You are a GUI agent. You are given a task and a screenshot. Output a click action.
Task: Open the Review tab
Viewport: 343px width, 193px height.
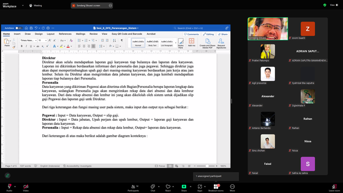pos(93,34)
